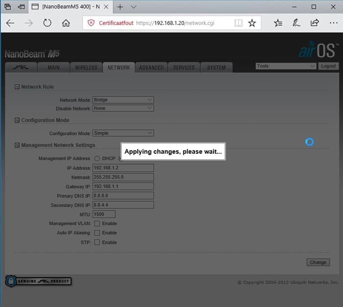Click the NanoBeam M5 logo

32,54
